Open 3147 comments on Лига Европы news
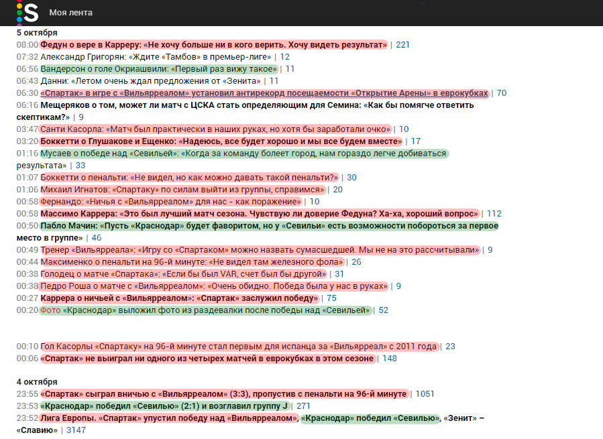 [76, 430]
